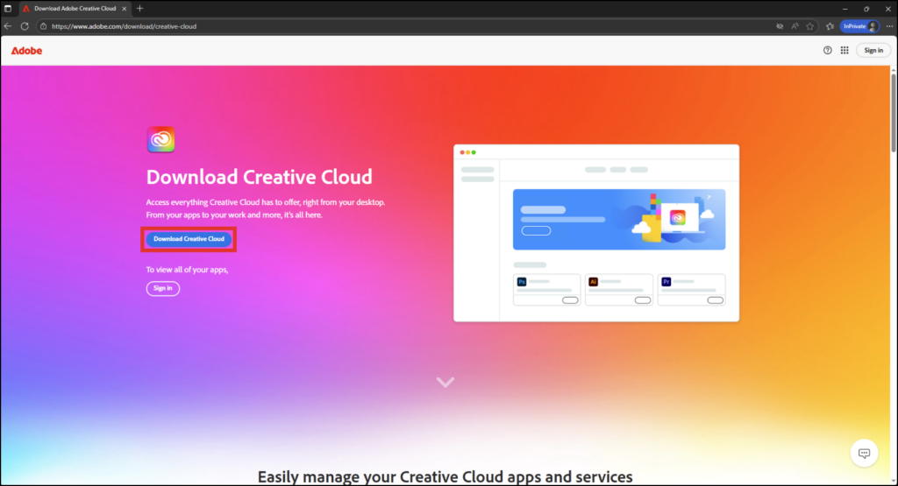Viewport: 898px width, 486px height.
Task: Open a new tab with plus button
Action: point(139,8)
